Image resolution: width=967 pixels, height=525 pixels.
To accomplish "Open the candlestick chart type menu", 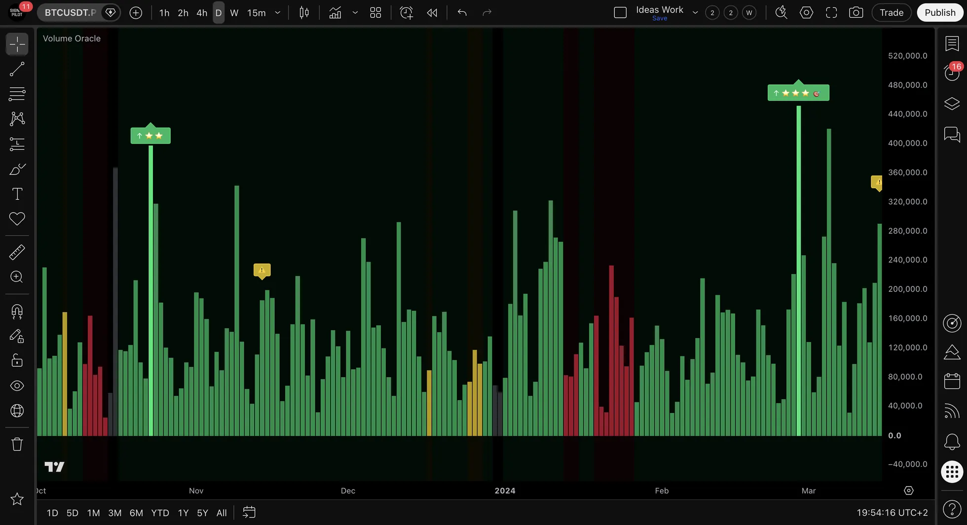I will (304, 13).
